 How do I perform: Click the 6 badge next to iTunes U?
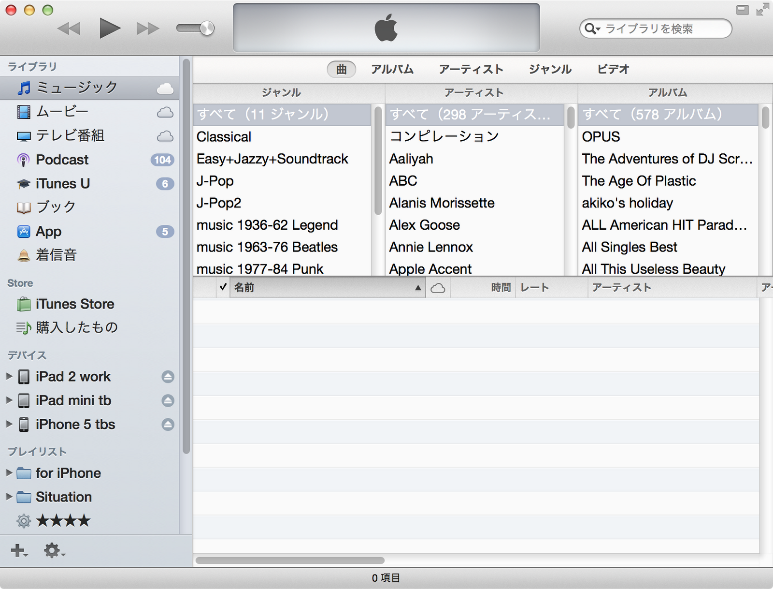pyautogui.click(x=165, y=184)
